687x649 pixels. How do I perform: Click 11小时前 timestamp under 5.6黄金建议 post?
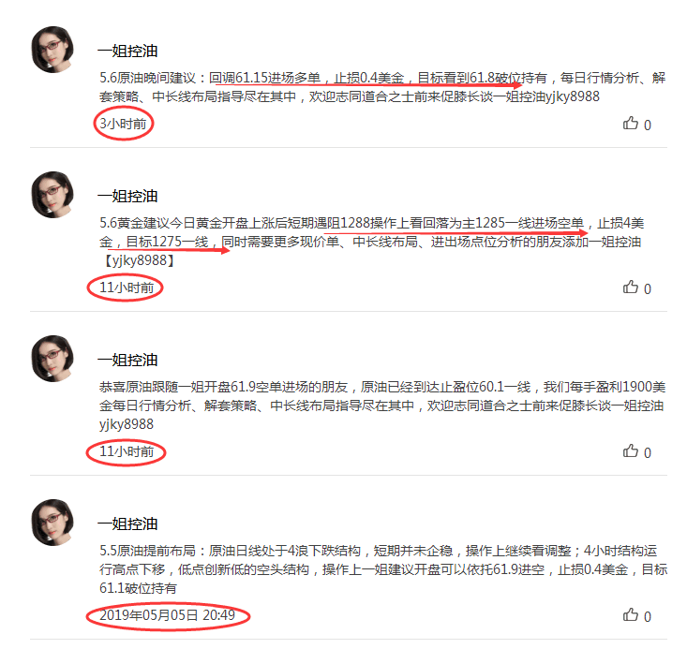(x=127, y=288)
